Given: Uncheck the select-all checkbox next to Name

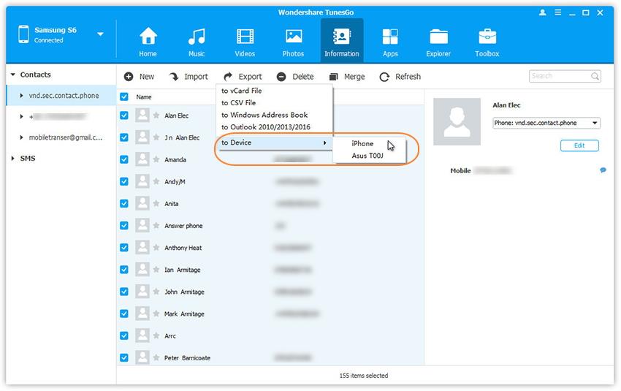Looking at the screenshot, I should tap(124, 96).
